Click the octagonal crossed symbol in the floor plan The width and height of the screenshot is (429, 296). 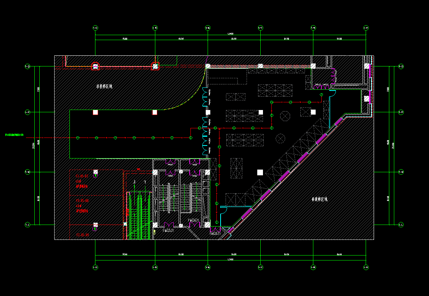285,115
